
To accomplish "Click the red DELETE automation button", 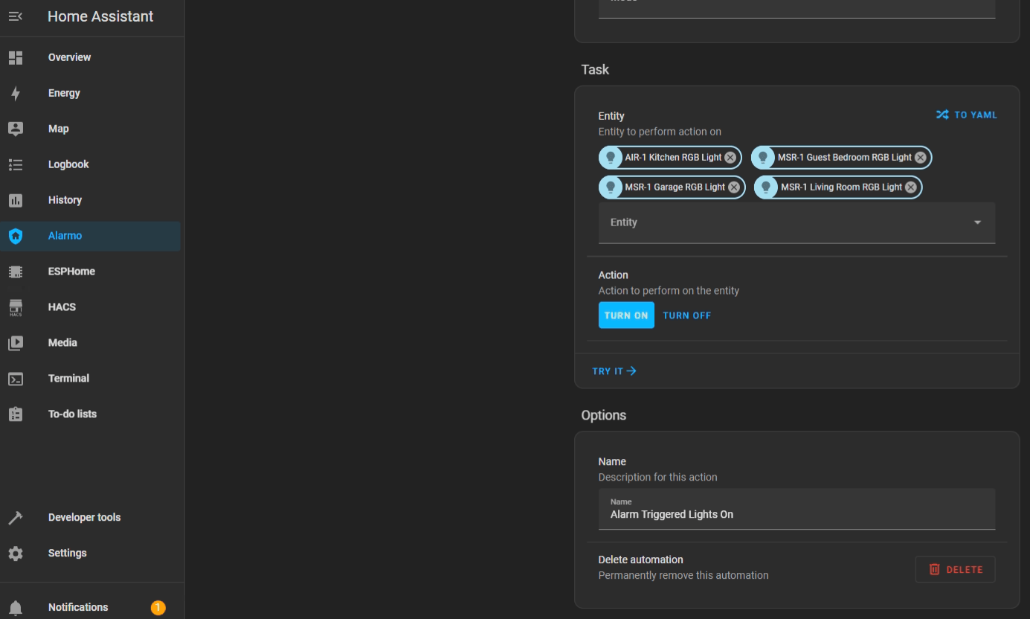I will coord(955,569).
